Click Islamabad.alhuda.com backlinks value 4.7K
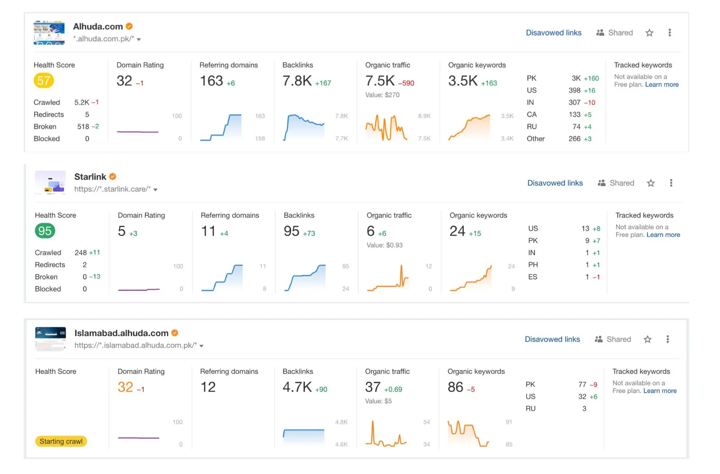 pyautogui.click(x=297, y=387)
